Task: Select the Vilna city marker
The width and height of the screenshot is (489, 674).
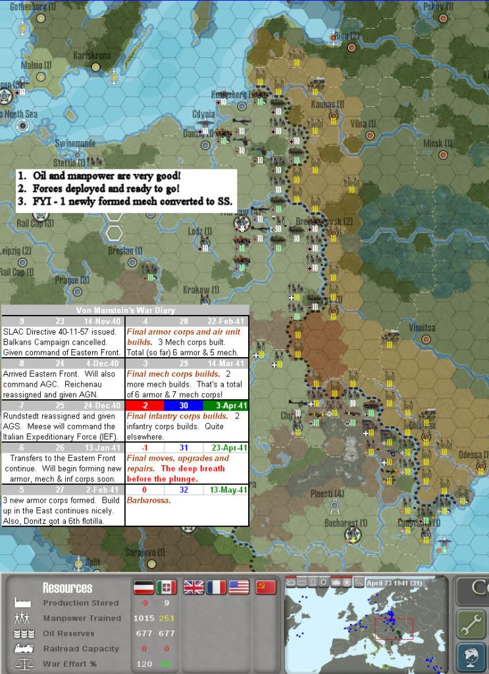Action: click(370, 136)
